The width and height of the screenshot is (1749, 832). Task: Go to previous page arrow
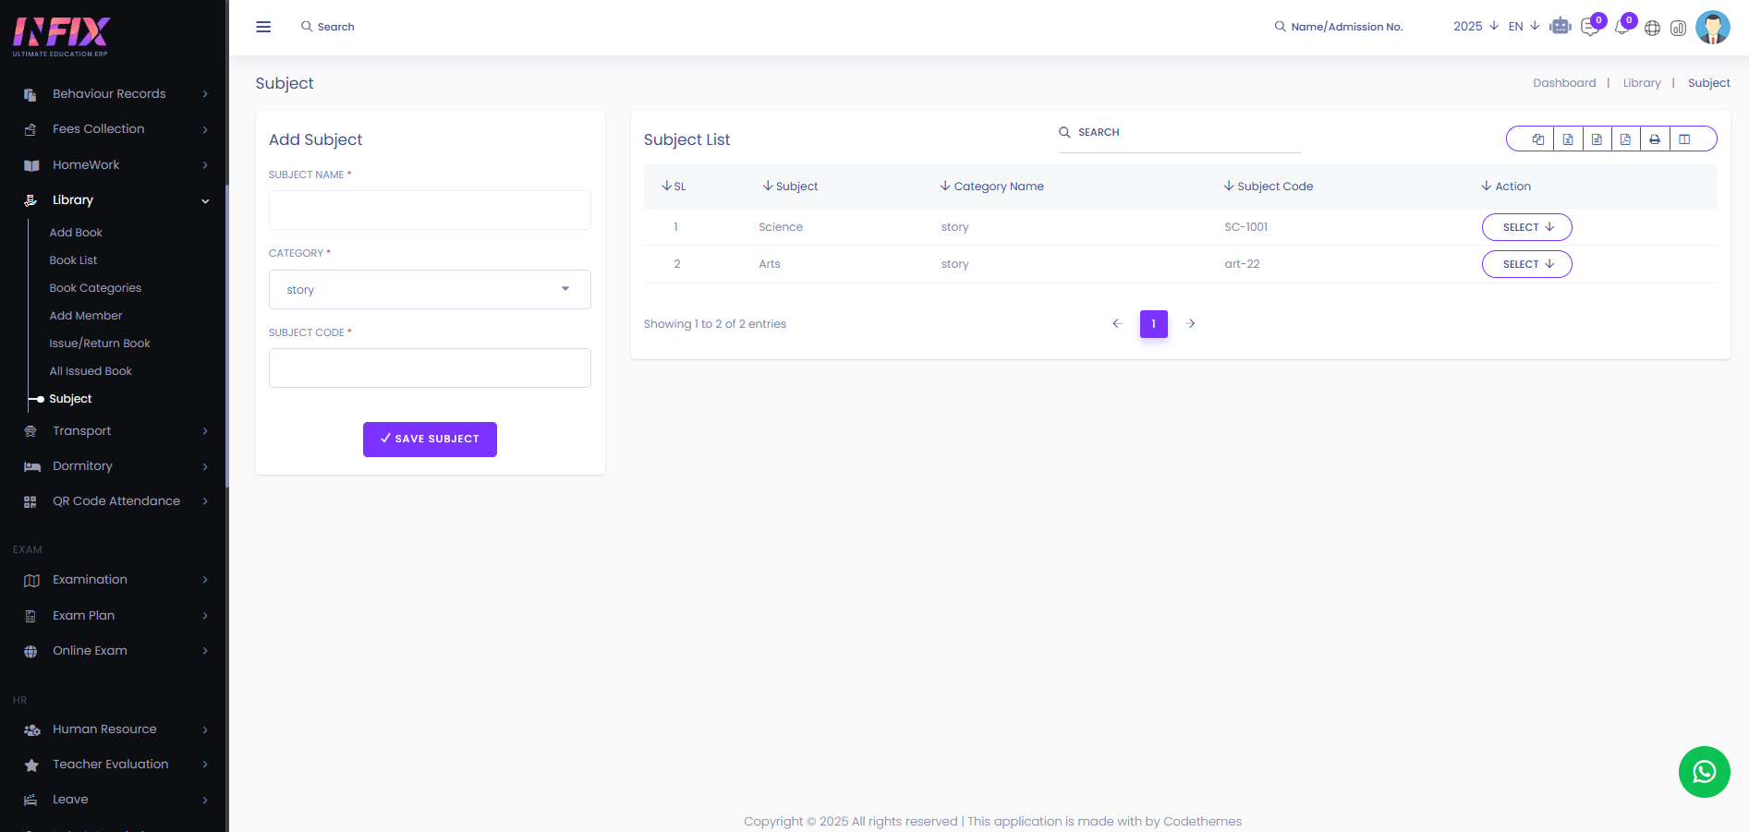click(1117, 324)
